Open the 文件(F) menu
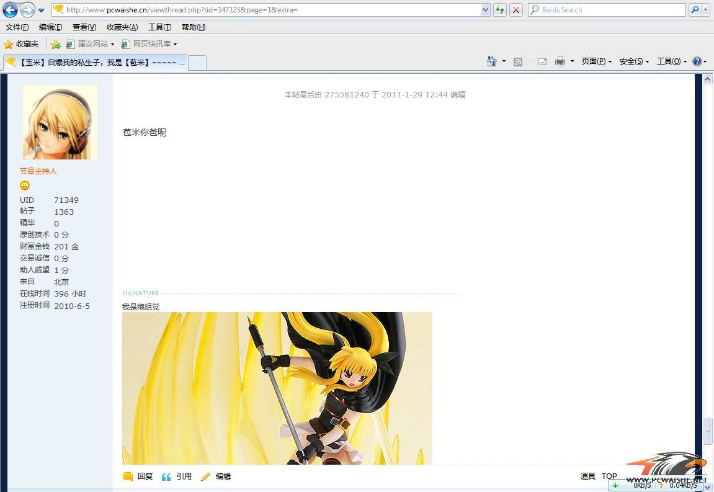The image size is (714, 492). (x=17, y=27)
